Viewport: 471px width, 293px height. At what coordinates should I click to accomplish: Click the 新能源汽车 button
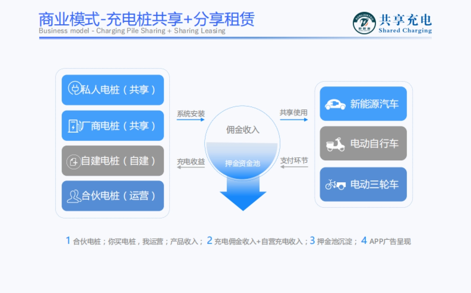(x=363, y=104)
